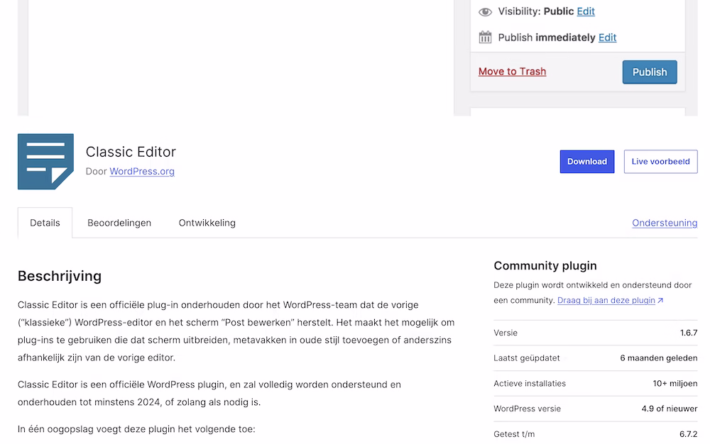
Task: Click the Classic Editor title text
Action: 131,152
